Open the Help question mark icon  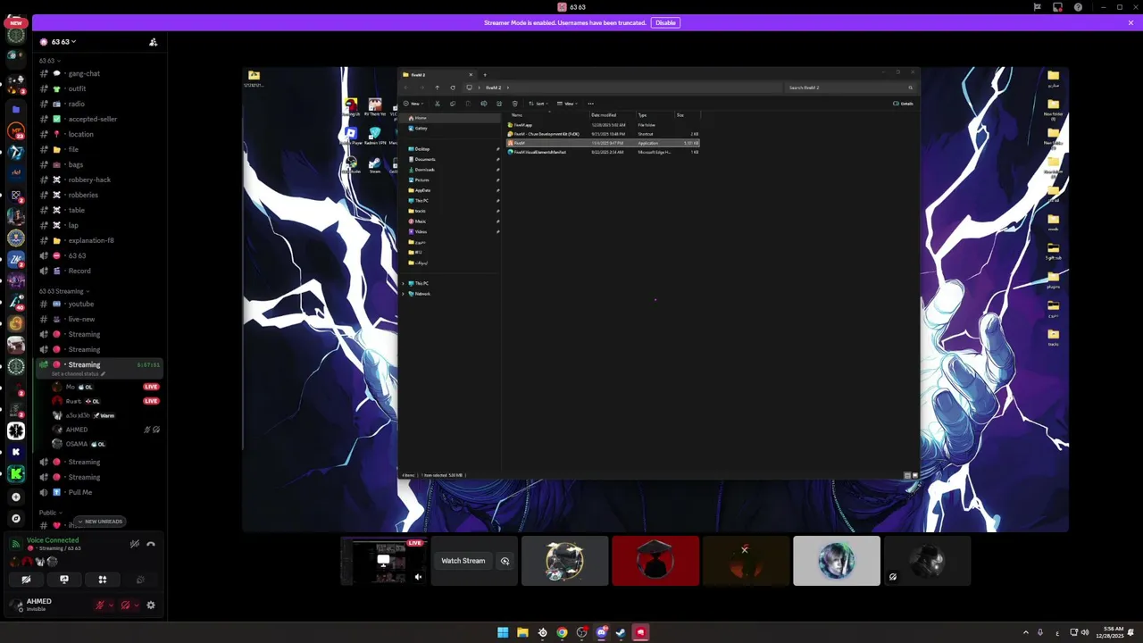pos(1079,7)
